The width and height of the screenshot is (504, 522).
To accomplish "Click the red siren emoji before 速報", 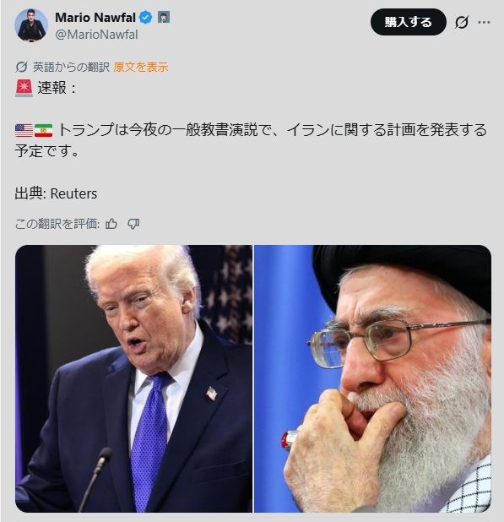I will (24, 88).
